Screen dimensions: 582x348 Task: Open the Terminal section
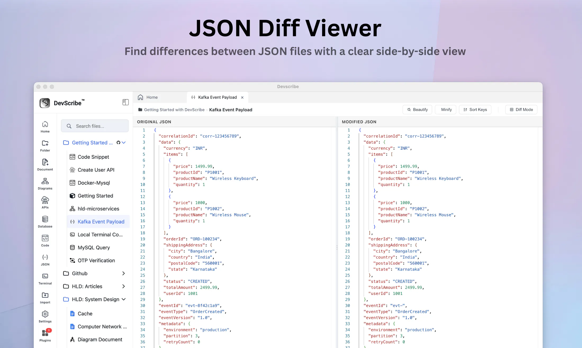tap(45, 279)
